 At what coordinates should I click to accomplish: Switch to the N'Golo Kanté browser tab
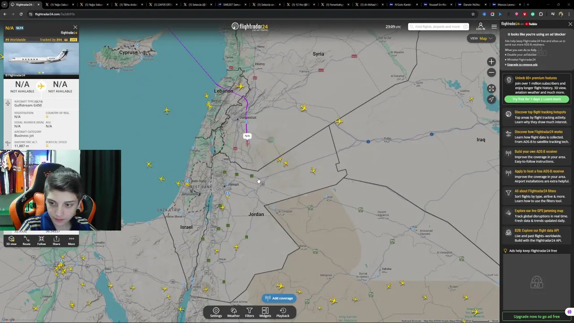click(403, 4)
